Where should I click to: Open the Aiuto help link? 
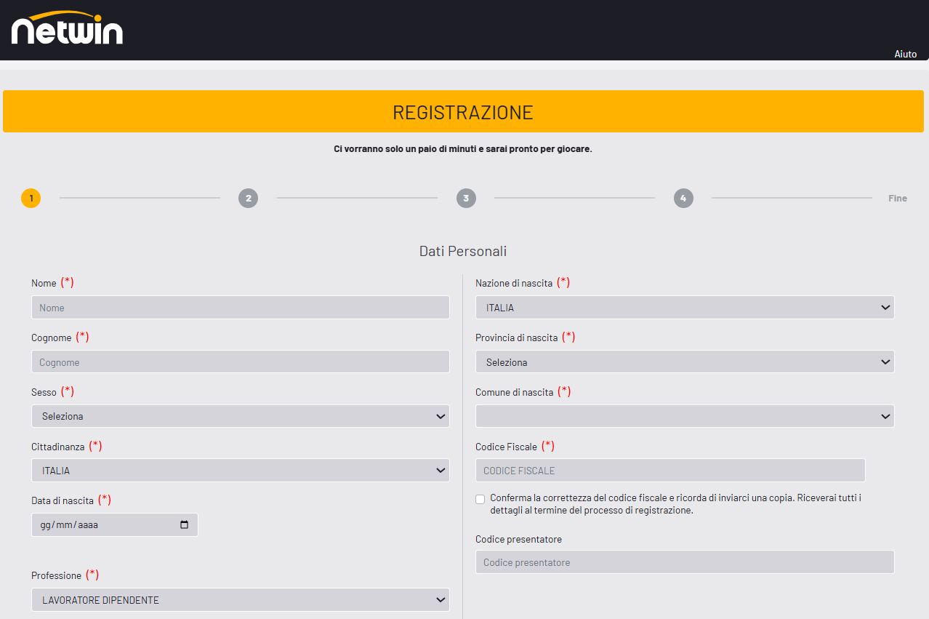[x=905, y=54]
